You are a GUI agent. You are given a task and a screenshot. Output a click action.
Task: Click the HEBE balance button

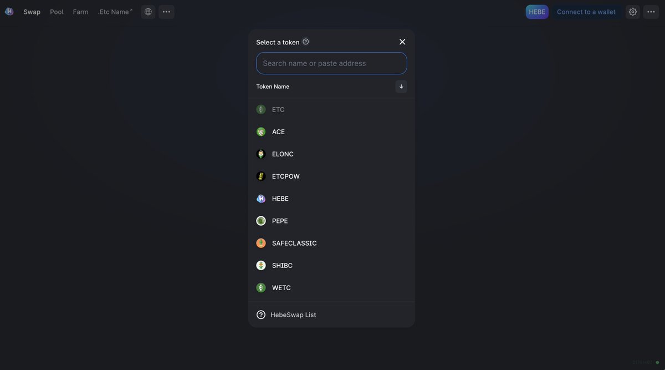point(537,12)
